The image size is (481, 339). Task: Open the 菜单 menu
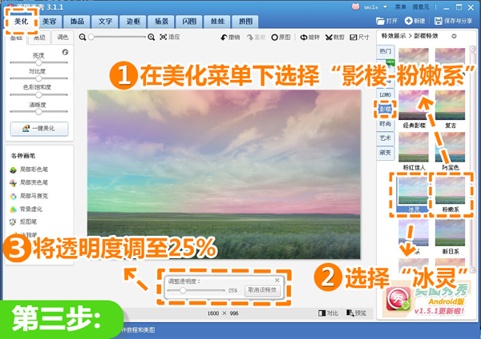400,6
